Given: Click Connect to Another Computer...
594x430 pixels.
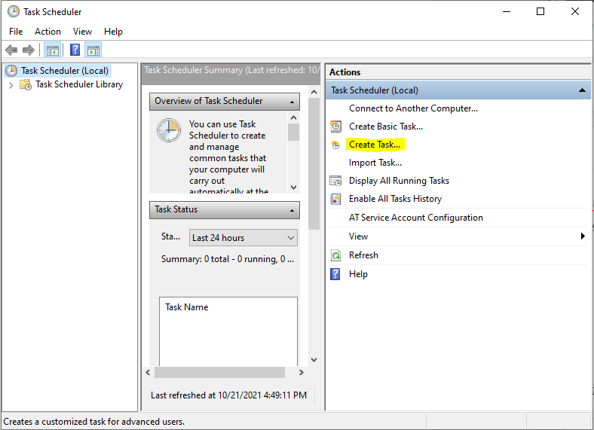Looking at the screenshot, I should pos(413,108).
